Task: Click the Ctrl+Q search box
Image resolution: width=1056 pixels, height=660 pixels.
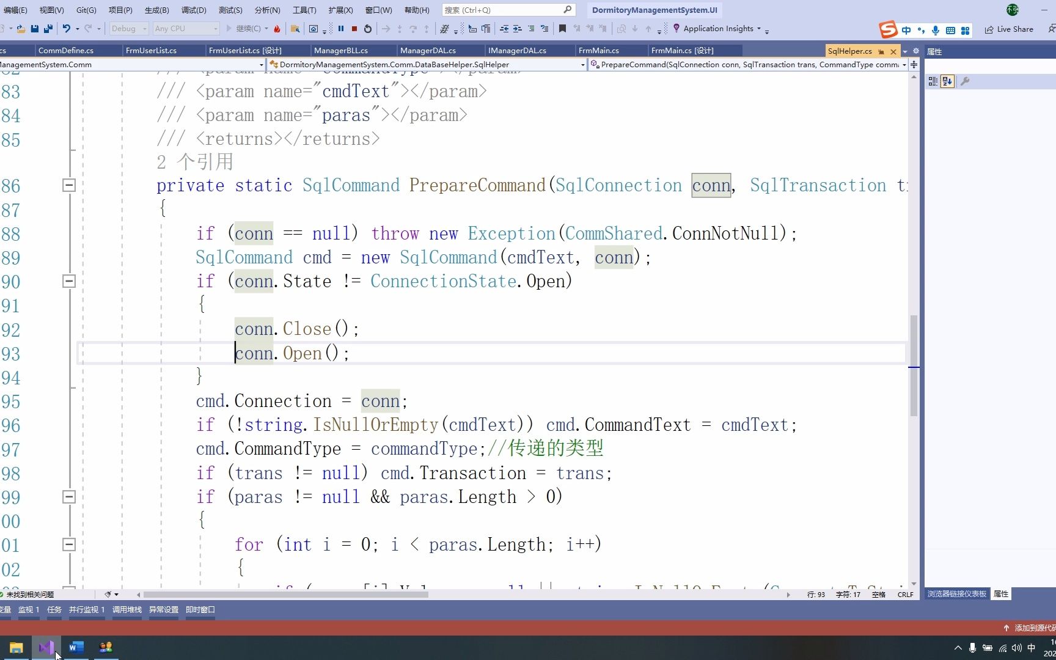Action: coord(507,10)
